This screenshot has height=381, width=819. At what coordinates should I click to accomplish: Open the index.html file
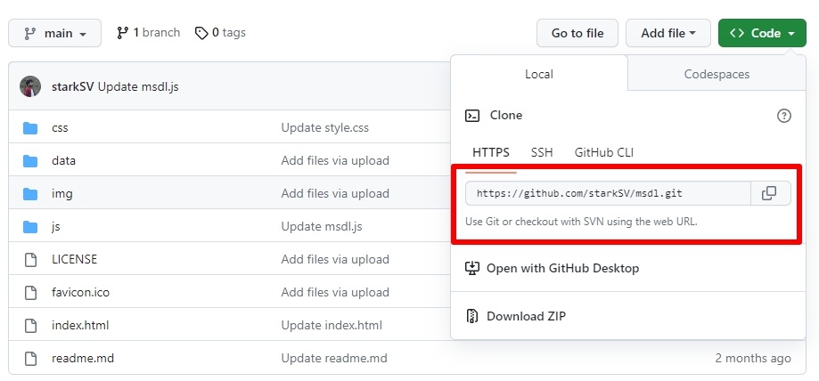pyautogui.click(x=80, y=326)
